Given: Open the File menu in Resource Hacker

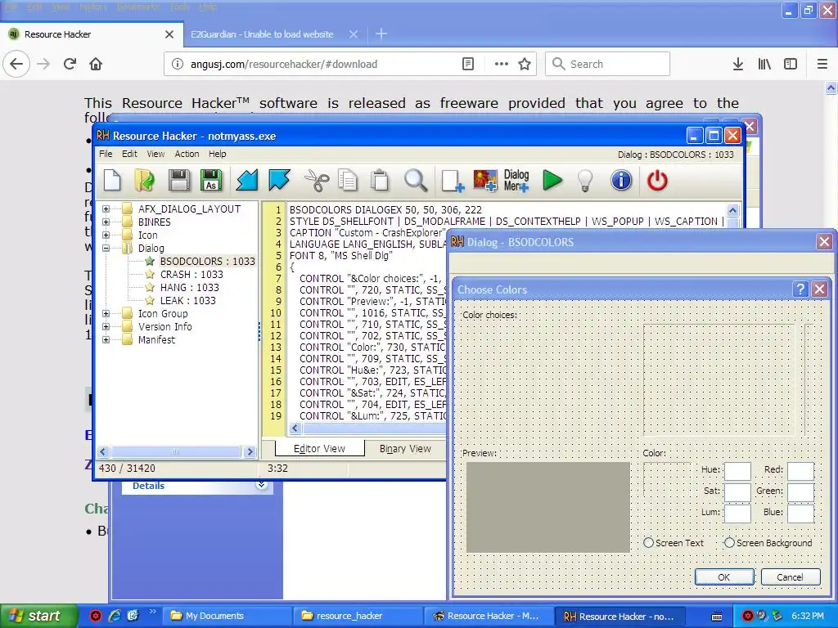Looking at the screenshot, I should [106, 154].
